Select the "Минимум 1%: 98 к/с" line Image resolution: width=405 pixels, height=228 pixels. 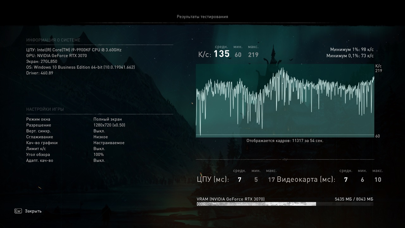[x=352, y=50]
